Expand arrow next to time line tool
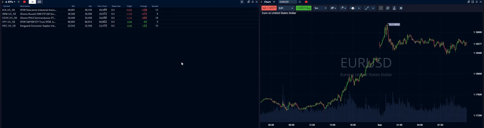Screen dimensions: 484x128 359,8
